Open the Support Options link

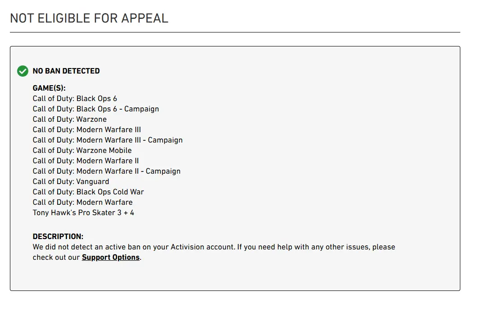[110, 258]
